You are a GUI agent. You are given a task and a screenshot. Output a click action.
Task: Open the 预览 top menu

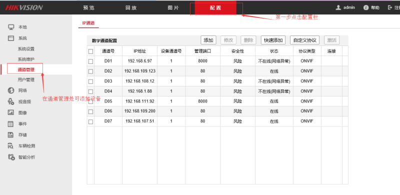[x=89, y=7]
